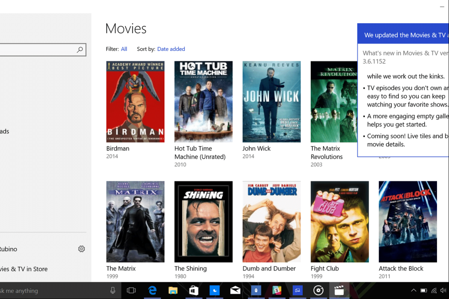Click the blue crescent app taskbar icon
Image resolution: width=449 pixels, height=299 pixels.
pyautogui.click(x=215, y=290)
